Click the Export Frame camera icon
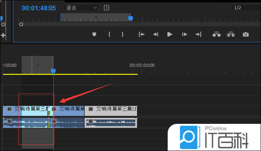Image resolution: width=261 pixels, height=151 pixels. coord(246,34)
